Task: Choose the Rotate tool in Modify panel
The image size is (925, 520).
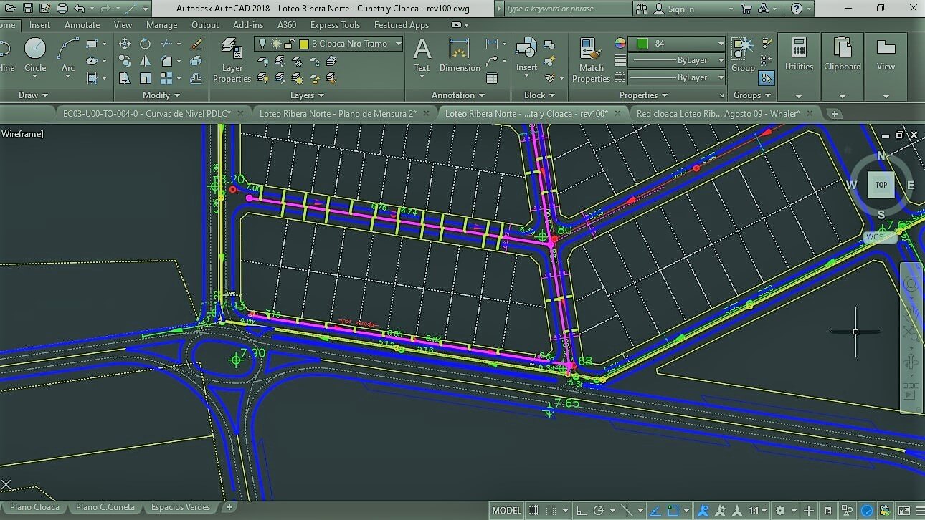Action: (146, 44)
